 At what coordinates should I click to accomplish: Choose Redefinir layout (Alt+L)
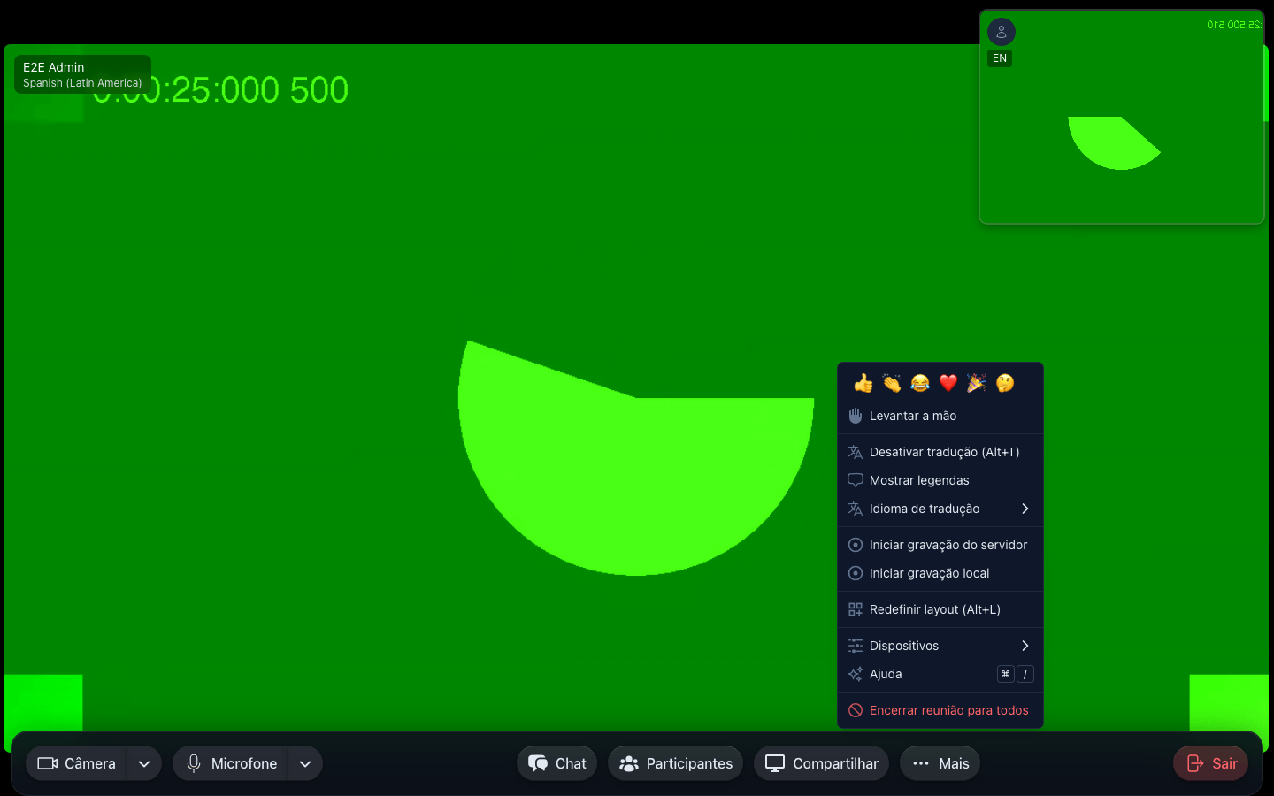tap(940, 609)
